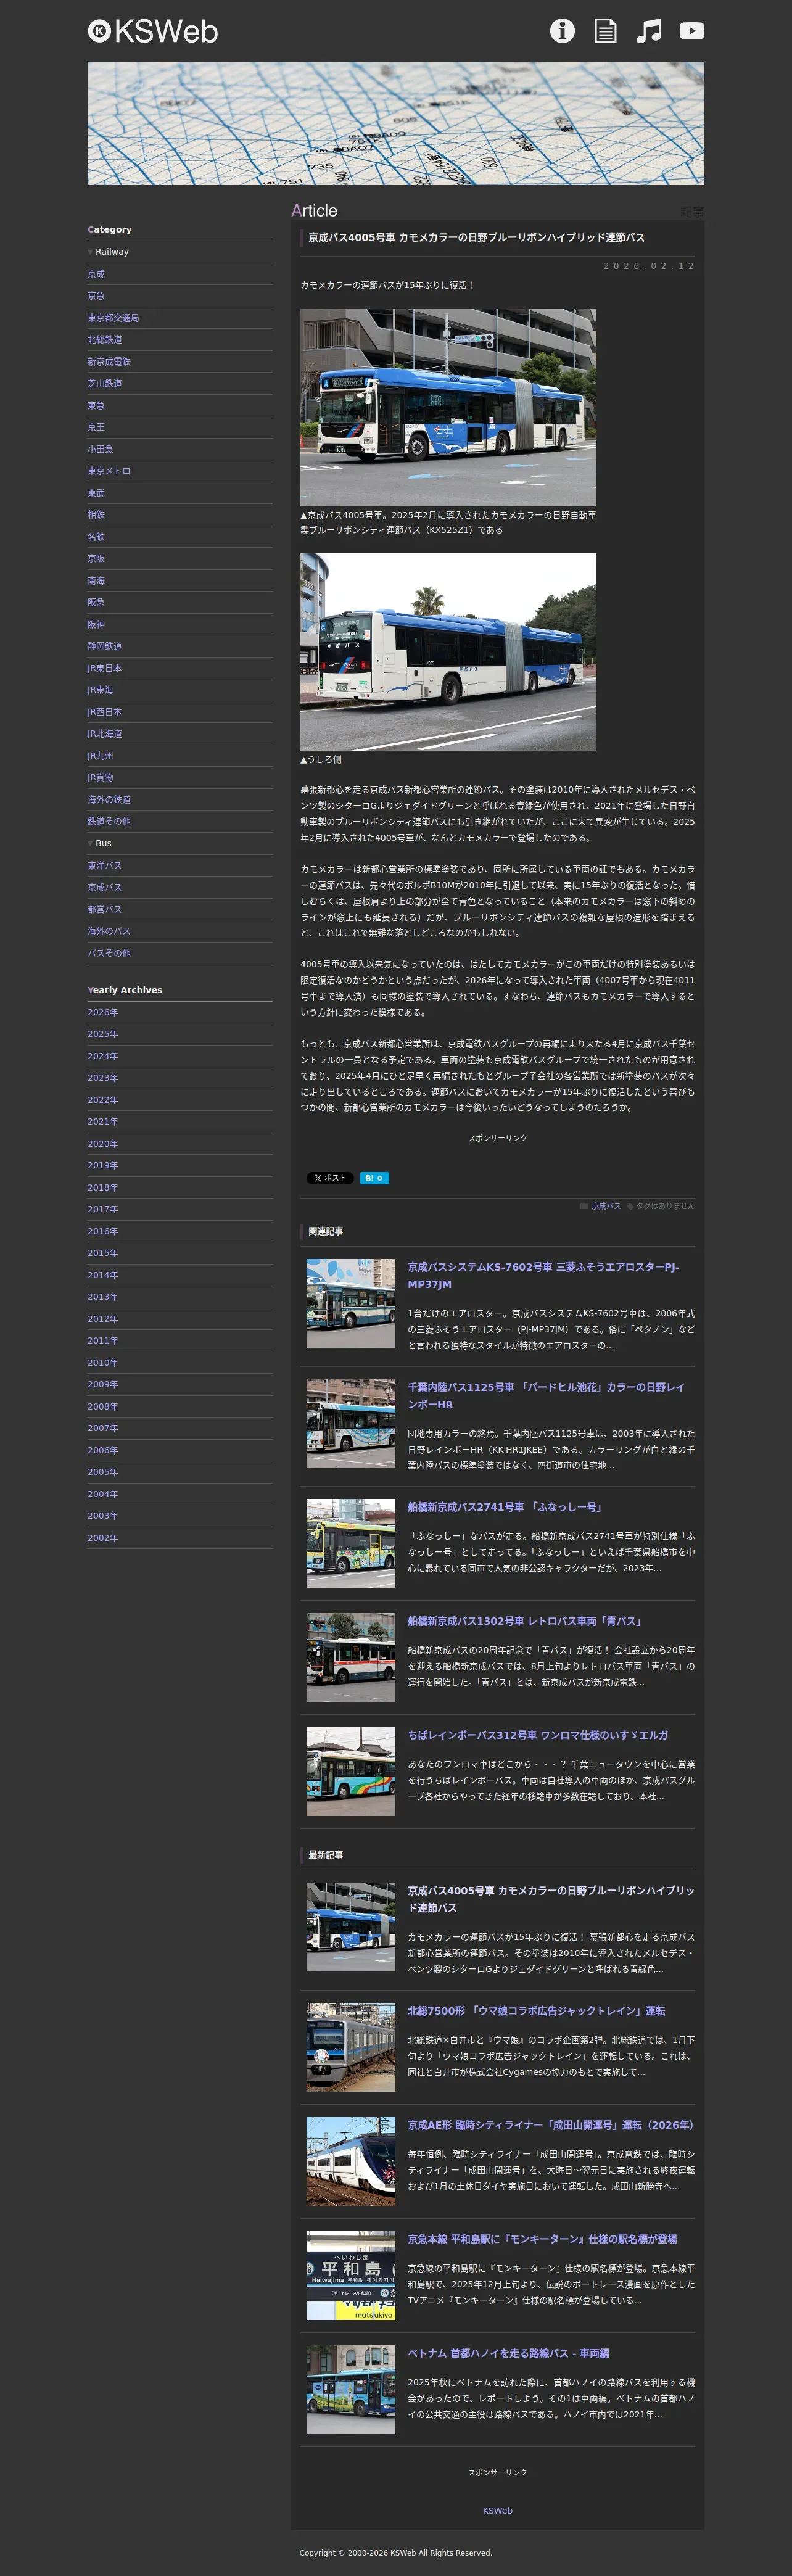Open the 鉄道その他 category
The image size is (792, 2576).
(x=109, y=822)
